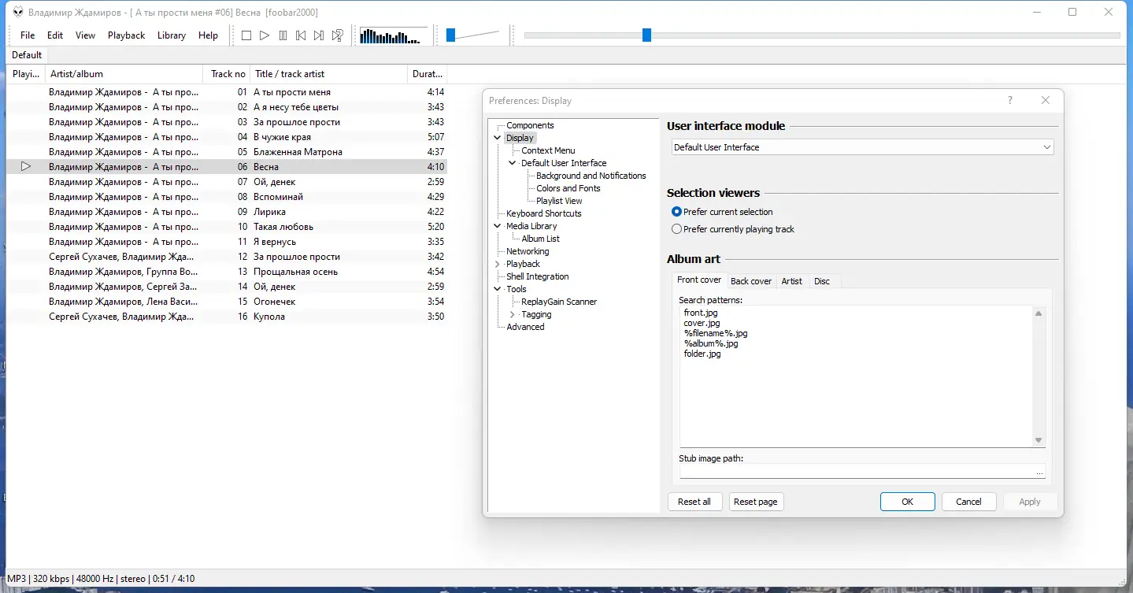Stop playback using the toolbar Stop icon
Image resolution: width=1133 pixels, height=593 pixels.
(246, 35)
